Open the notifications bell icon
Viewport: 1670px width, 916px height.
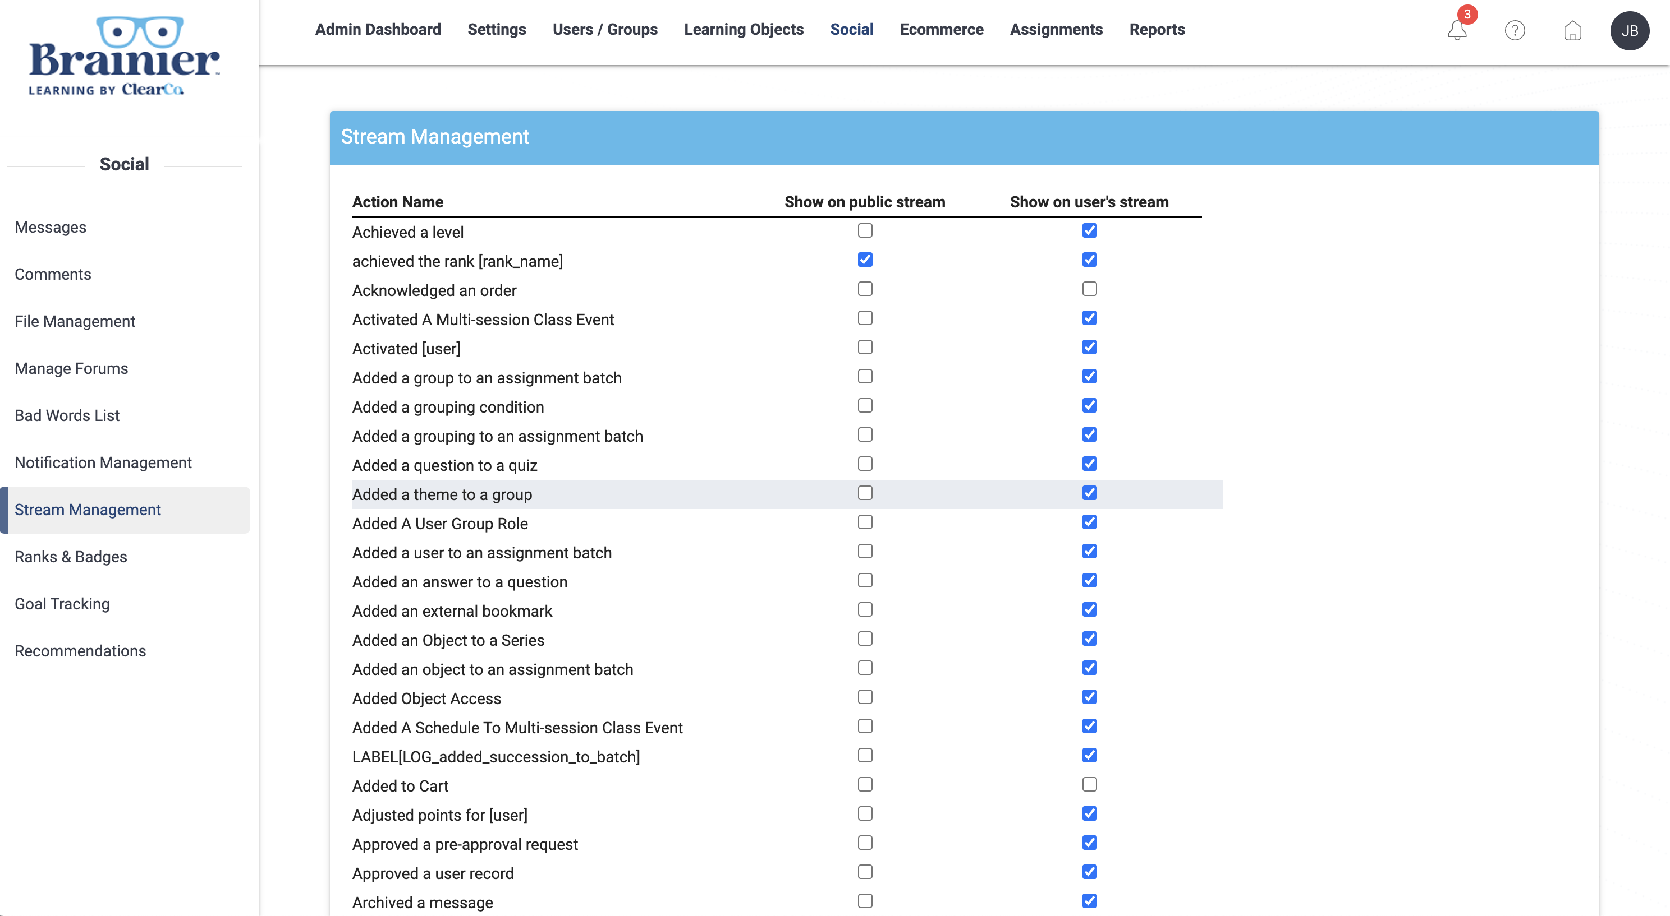click(x=1457, y=30)
